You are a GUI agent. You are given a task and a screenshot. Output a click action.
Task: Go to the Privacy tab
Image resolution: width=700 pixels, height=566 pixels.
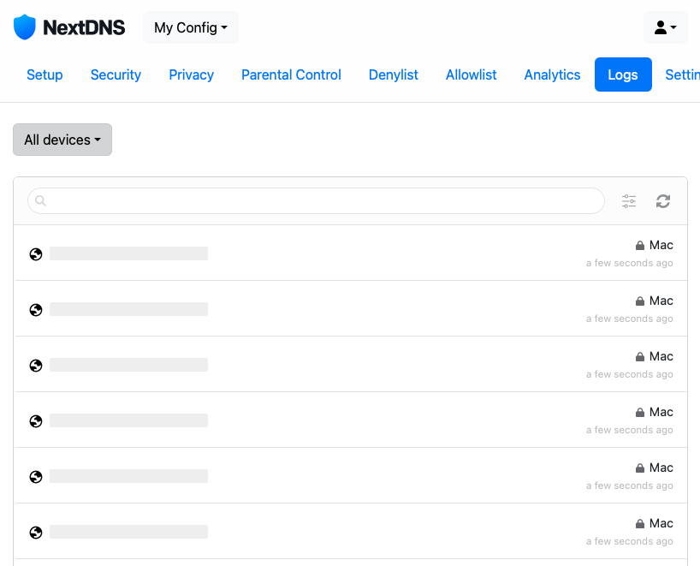click(191, 74)
